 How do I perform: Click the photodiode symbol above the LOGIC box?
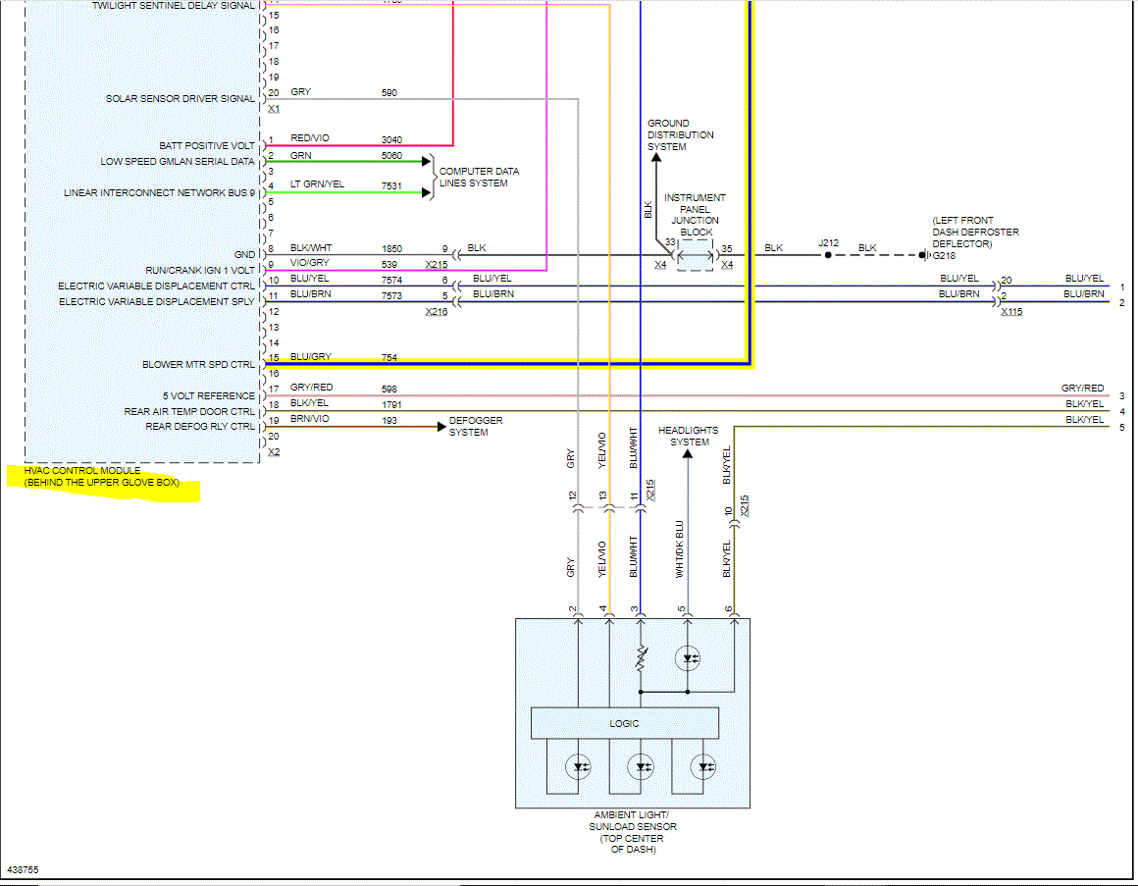pos(689,658)
